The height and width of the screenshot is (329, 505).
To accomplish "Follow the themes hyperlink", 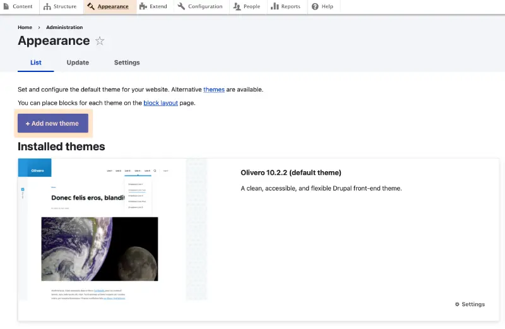I will (214, 90).
